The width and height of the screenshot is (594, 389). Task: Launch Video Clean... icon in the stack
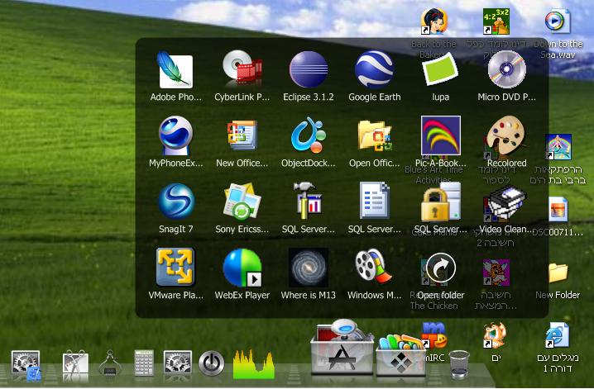coord(507,202)
